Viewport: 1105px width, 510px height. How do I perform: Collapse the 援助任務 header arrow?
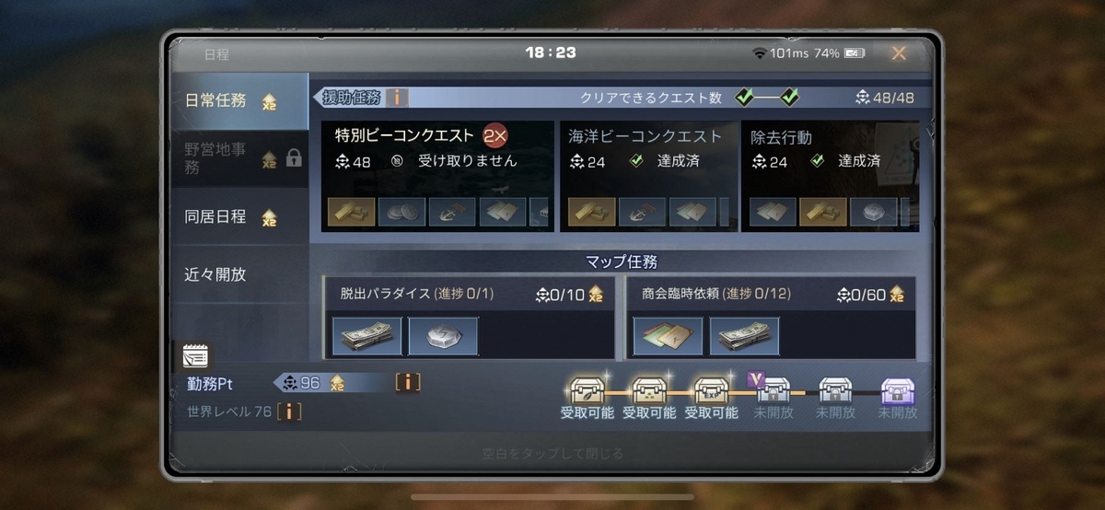pos(318,97)
